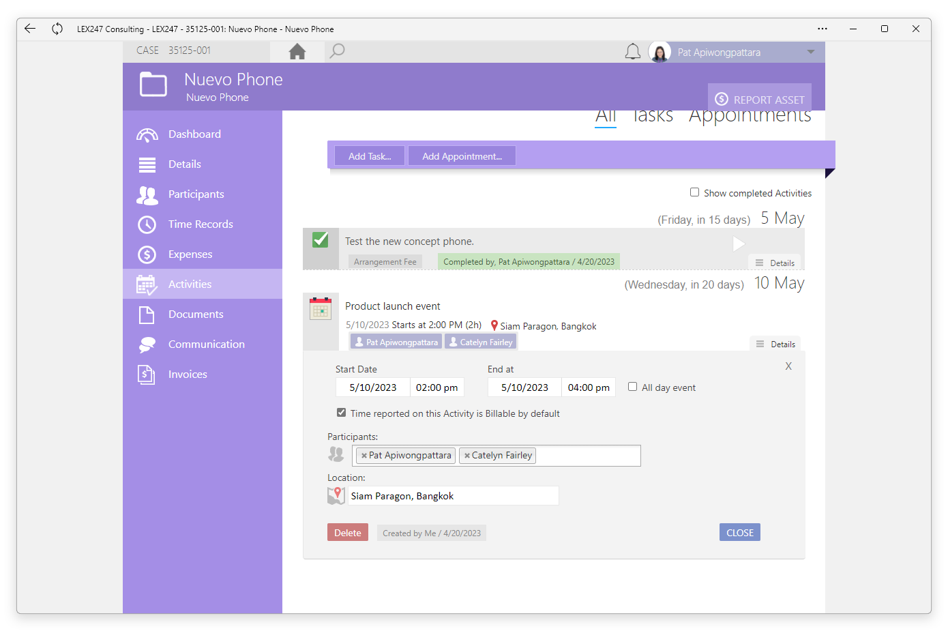Click the Catelyn Fairley participant badge
The image size is (948, 631).
point(481,342)
